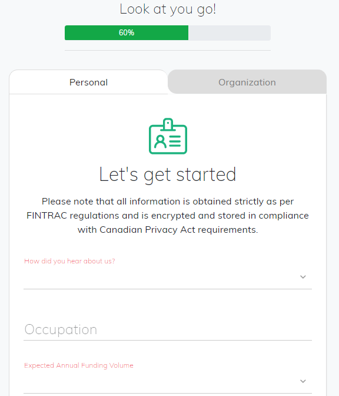Screen dimensions: 339x396
Task: Click the Let's get started heading
Action: (168, 174)
